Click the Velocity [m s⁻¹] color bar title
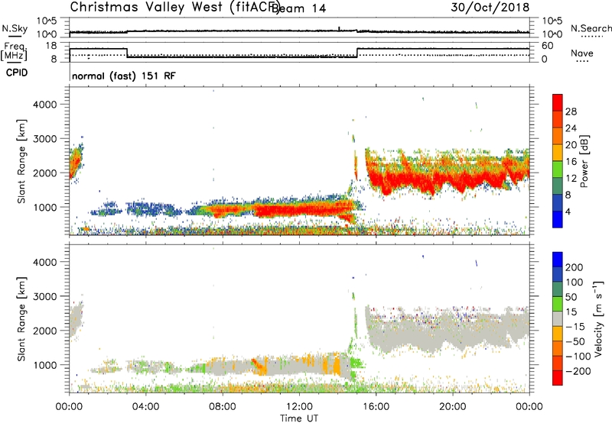This screenshot has height=423, width=612. [598, 318]
